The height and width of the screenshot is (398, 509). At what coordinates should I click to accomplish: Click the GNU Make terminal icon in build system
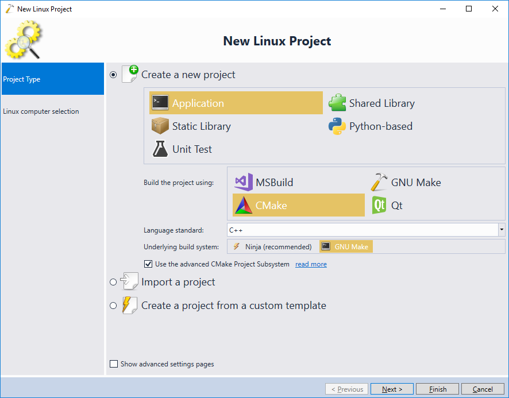pos(326,246)
